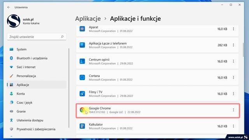Open Bluetooth i urządzenia settings
Image resolution: width=249 pixels, height=140 pixels.
tap(37, 58)
